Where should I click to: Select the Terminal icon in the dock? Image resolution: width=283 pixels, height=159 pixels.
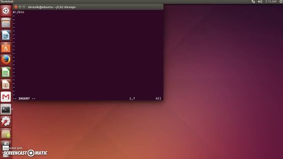(x=6, y=109)
